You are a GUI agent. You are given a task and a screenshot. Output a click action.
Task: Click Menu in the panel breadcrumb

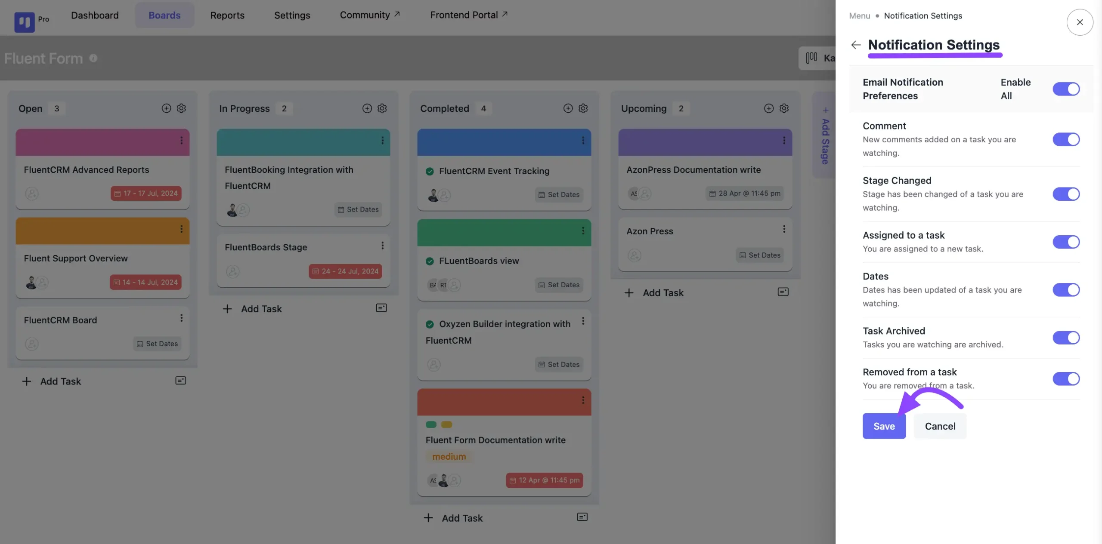859,16
